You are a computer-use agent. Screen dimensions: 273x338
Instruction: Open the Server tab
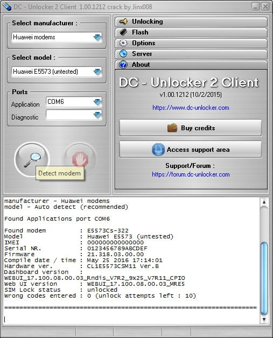click(191, 54)
